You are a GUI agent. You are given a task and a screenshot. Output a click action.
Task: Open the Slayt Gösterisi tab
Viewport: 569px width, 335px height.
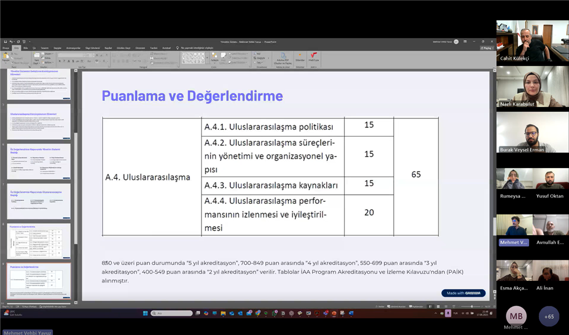tap(93, 48)
